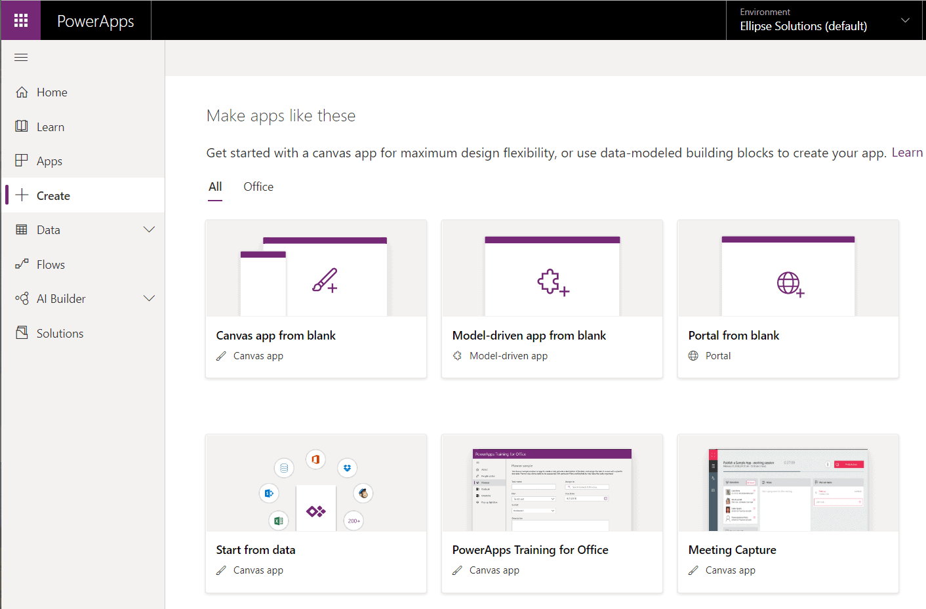Click the Create plus icon
The image size is (926, 609).
pos(22,195)
